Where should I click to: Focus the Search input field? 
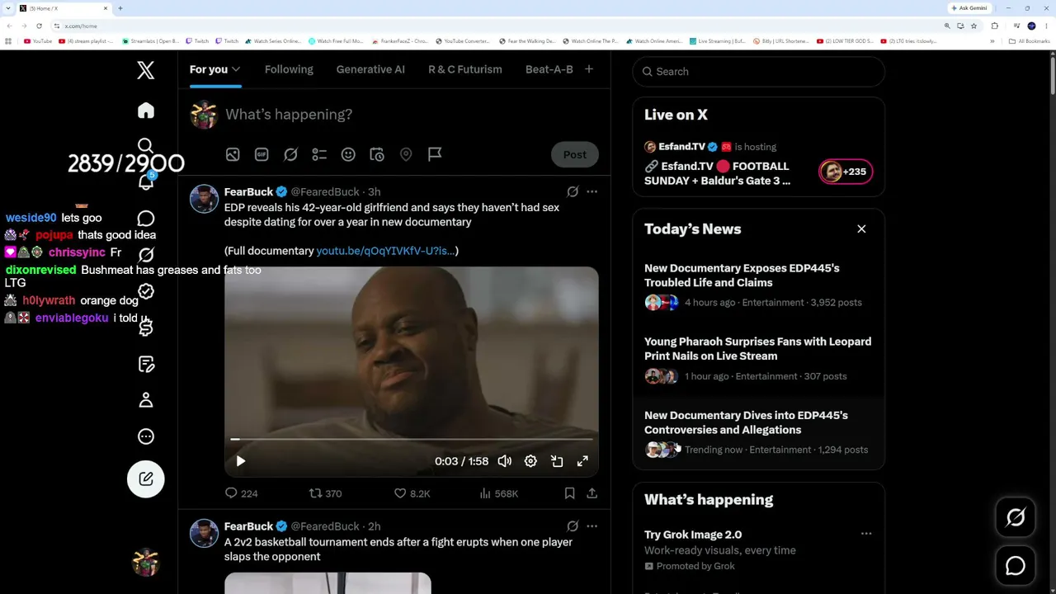pos(758,72)
